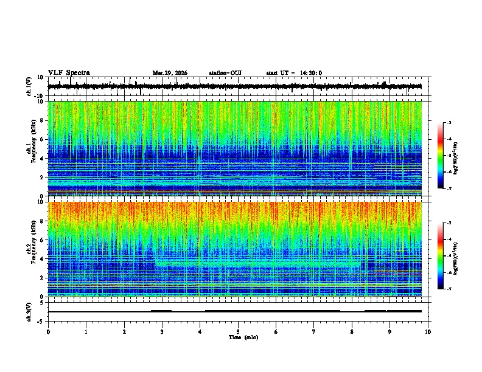Click time axis tick label "3"
This screenshot has height=372, width=482.
[x=162, y=332]
